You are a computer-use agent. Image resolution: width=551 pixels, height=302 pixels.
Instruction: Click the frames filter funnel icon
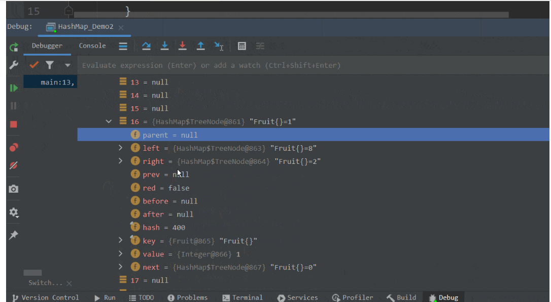50,65
